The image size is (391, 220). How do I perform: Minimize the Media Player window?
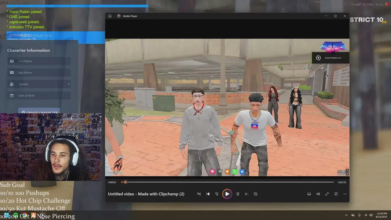[x=326, y=16]
